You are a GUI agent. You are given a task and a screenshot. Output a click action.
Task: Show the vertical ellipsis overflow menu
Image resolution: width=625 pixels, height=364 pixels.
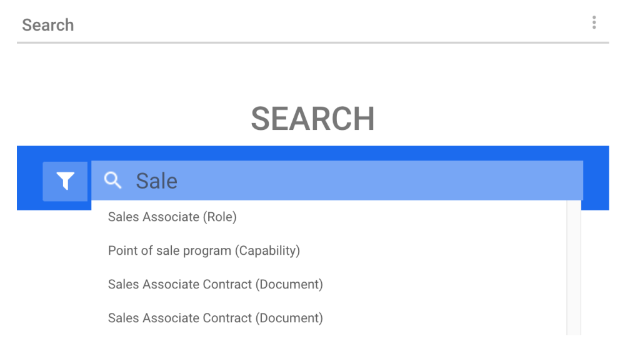[594, 23]
